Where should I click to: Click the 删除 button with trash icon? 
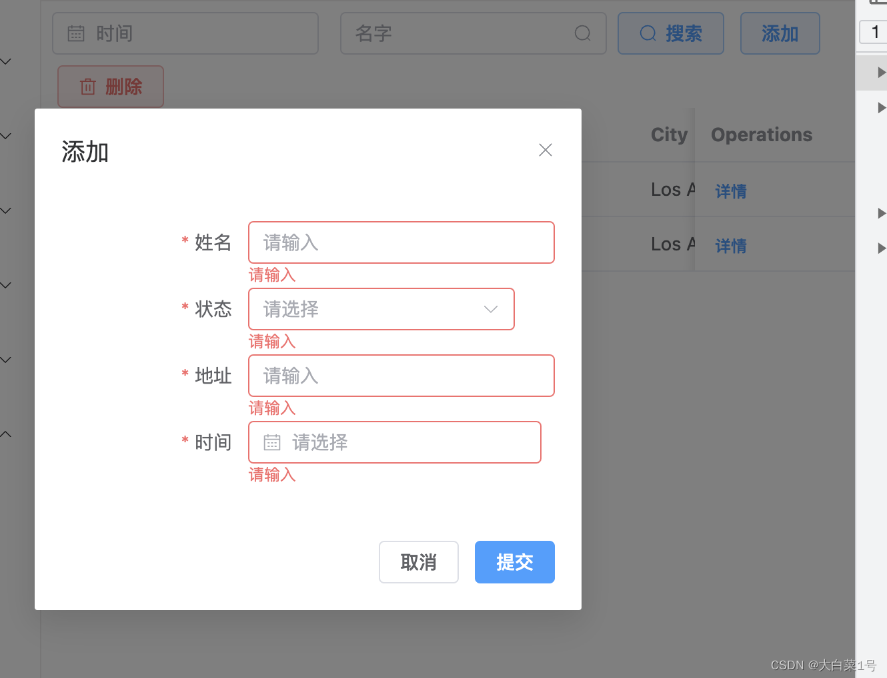[111, 87]
